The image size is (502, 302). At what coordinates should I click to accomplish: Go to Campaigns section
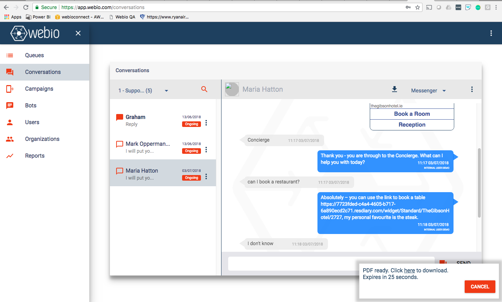(x=45, y=89)
